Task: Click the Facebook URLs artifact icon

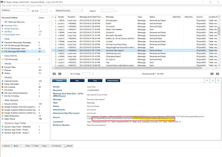Action: pos(2,26)
